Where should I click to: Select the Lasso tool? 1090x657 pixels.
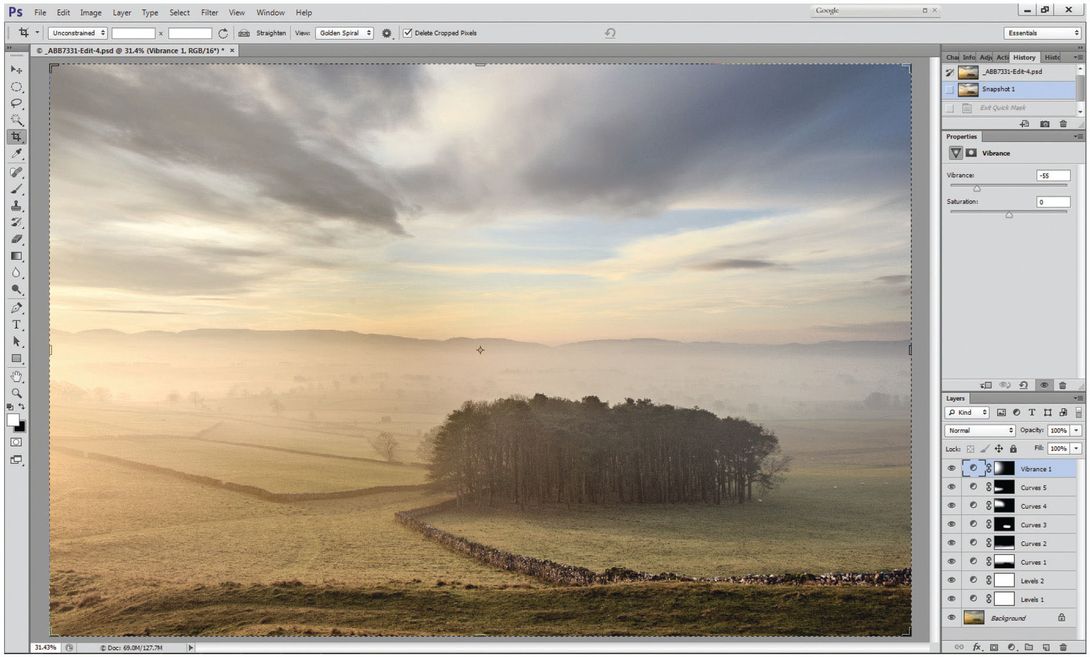[x=16, y=104]
